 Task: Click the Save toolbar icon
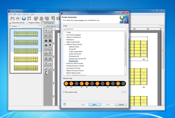coord(12,18)
